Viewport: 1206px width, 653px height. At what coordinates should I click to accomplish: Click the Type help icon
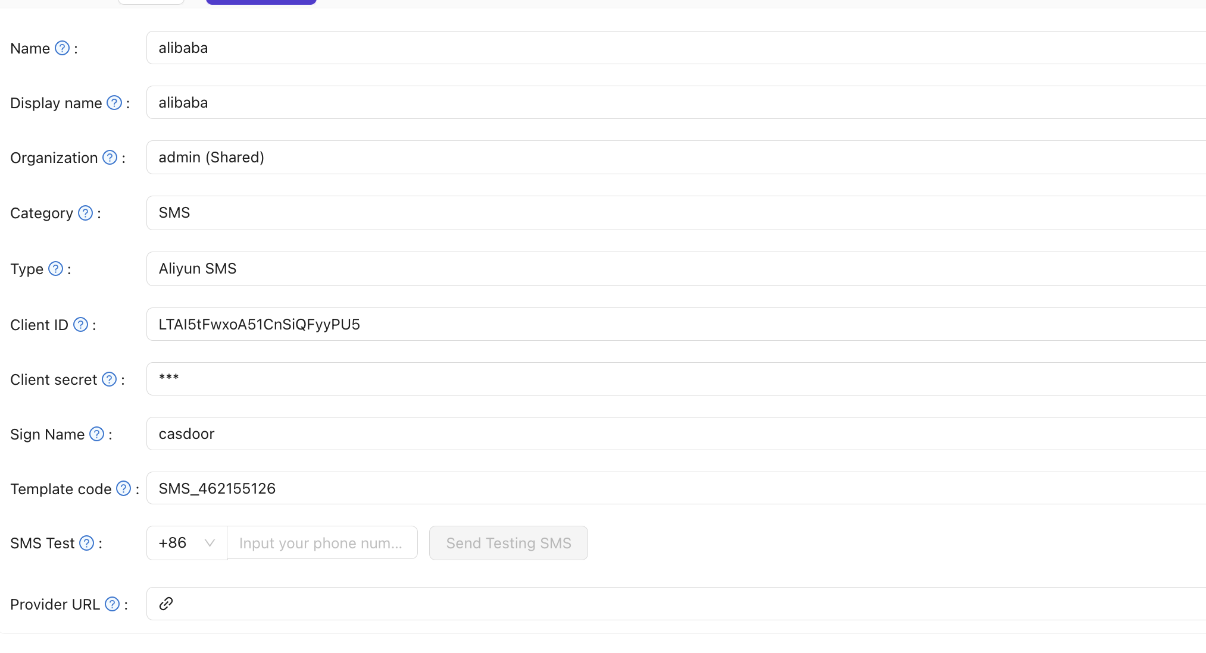[56, 269]
